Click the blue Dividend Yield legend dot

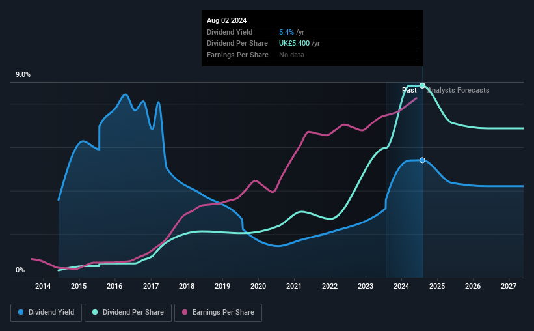point(21,312)
